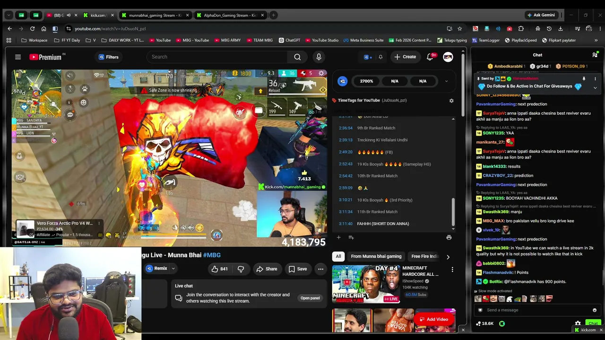Image resolution: width=605 pixels, height=340 pixels.
Task: Click the pin icon on pinned message
Action: point(584,79)
